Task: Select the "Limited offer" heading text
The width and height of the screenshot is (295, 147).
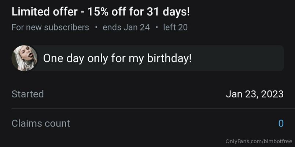Action: point(101,12)
